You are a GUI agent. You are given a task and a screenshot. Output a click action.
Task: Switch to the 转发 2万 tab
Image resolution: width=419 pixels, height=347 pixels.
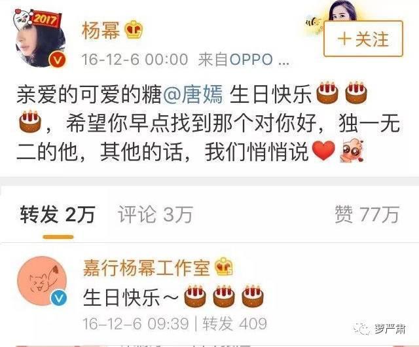point(58,214)
